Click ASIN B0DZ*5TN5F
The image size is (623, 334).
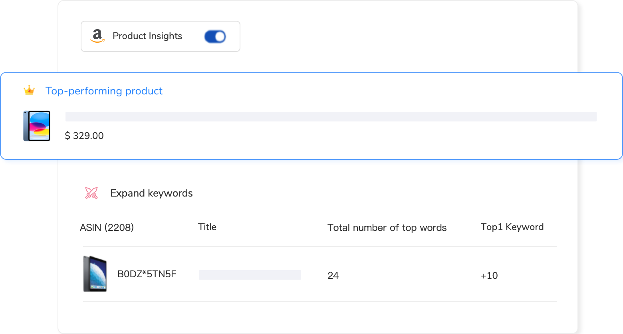point(147,274)
